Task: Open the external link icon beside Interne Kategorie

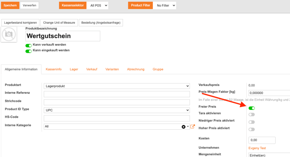Action: [193, 127]
